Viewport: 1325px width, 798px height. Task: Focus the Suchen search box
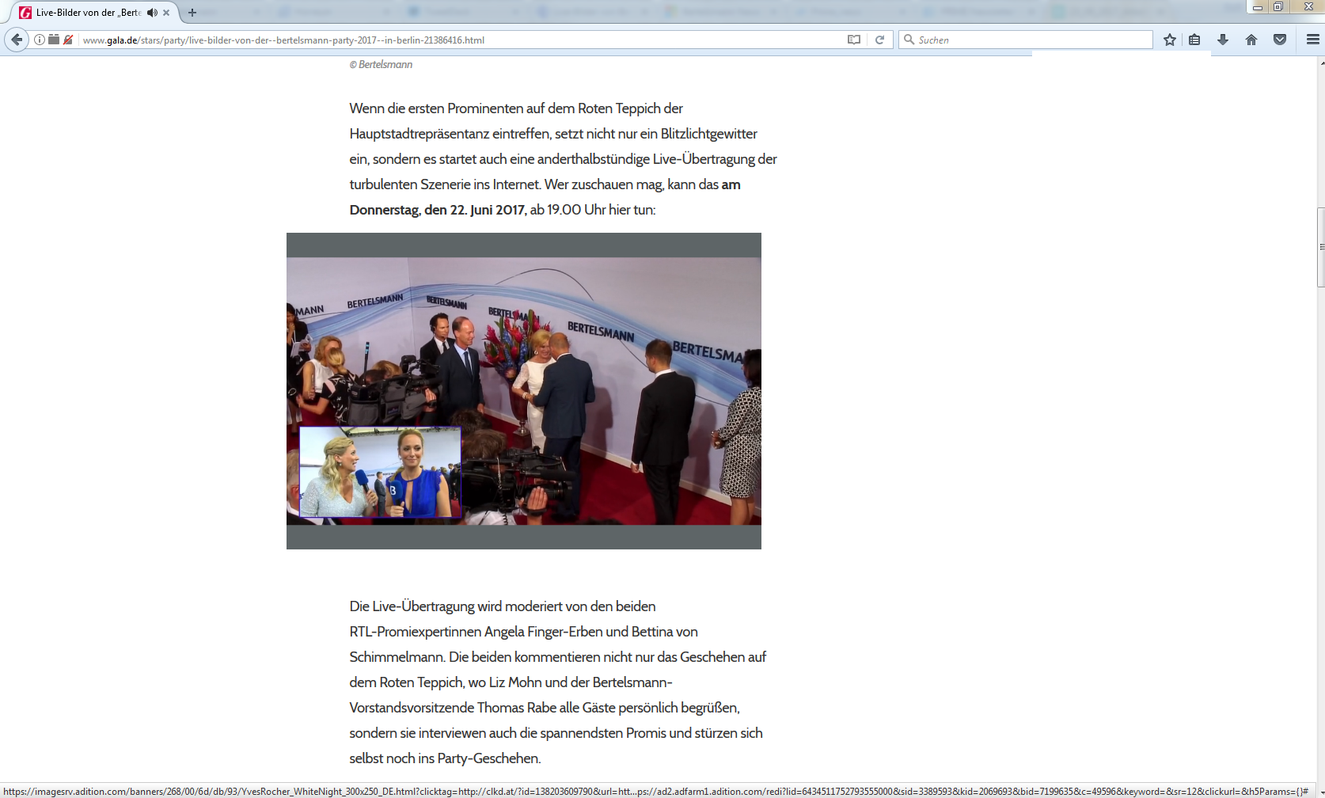[x=1026, y=40]
